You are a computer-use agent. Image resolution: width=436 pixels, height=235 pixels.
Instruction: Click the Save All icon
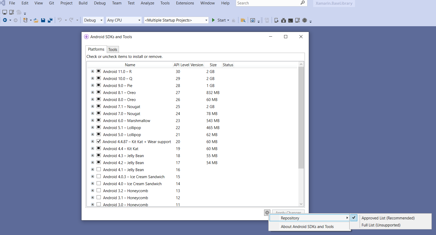point(50,20)
